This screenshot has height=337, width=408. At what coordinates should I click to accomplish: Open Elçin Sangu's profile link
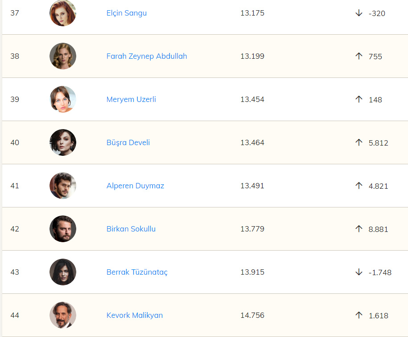[127, 13]
